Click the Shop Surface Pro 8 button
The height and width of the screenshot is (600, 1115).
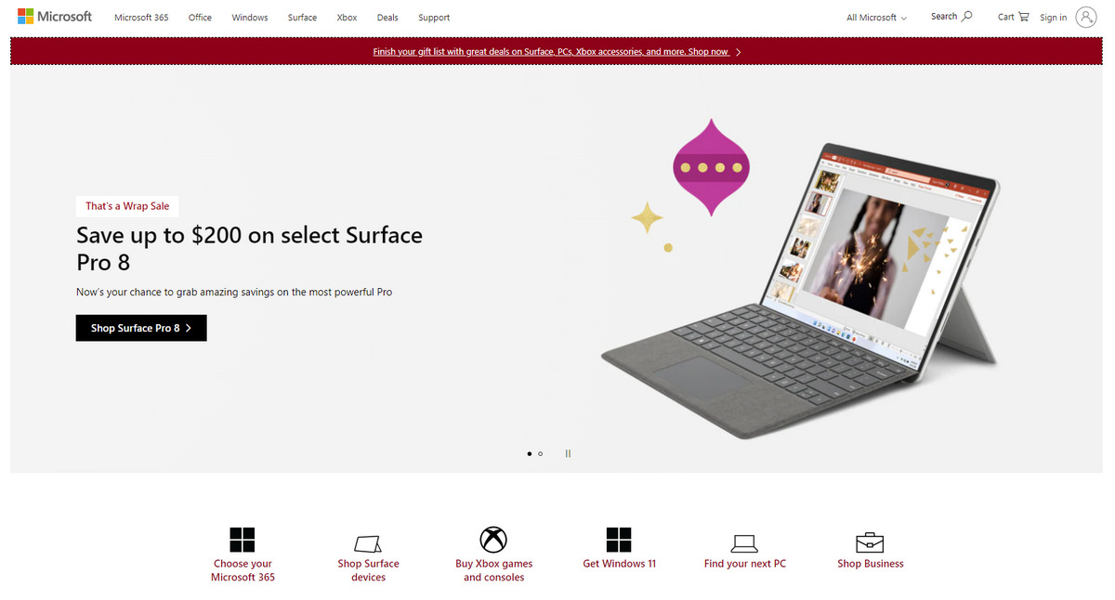point(141,328)
